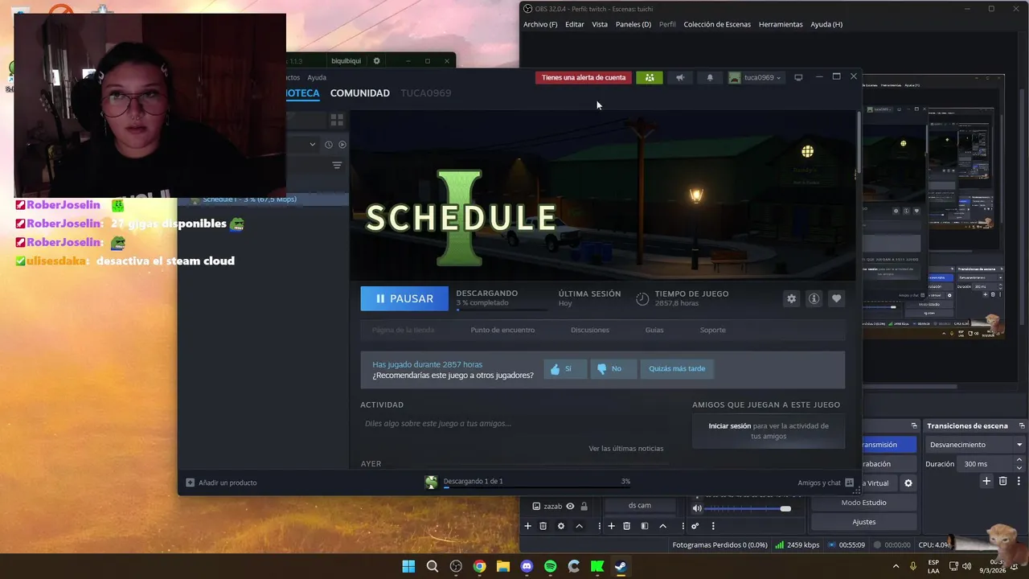
Task: Open the Steam Ayuda menu
Action: (x=317, y=78)
